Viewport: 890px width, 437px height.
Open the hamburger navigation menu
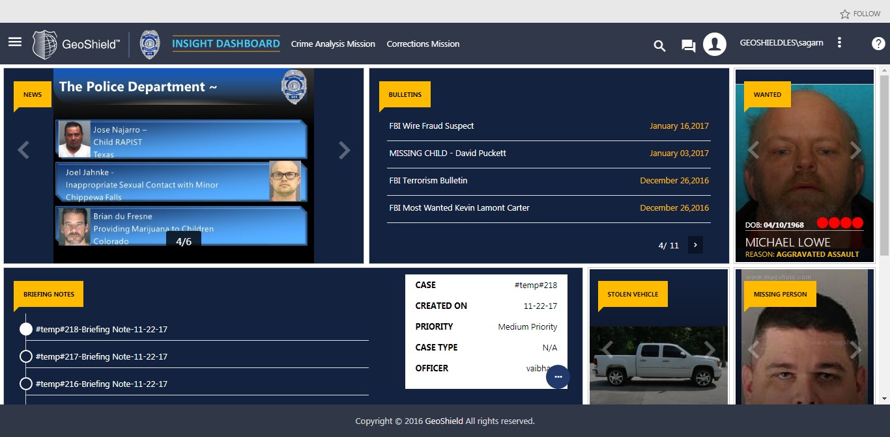[x=15, y=42]
